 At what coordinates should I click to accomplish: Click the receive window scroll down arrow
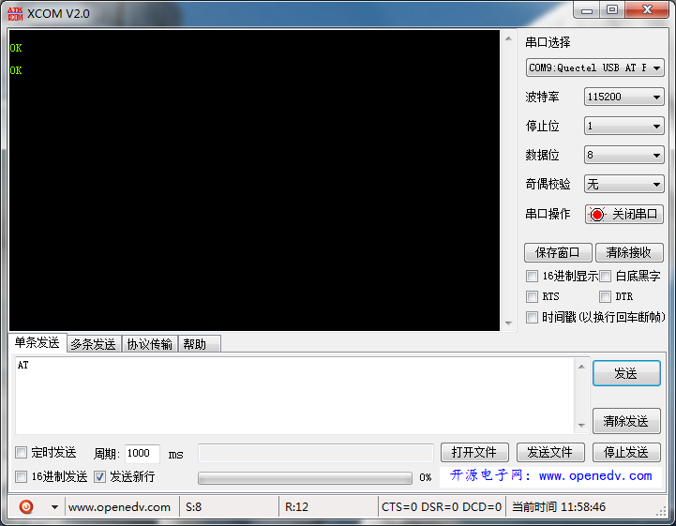tap(509, 323)
